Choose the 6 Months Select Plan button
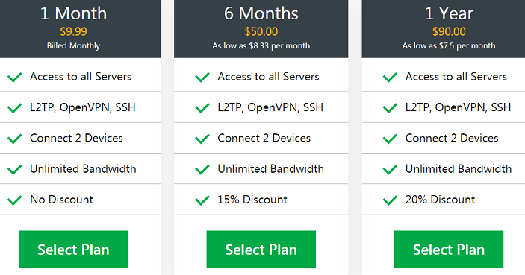525x275 pixels. pos(261,249)
